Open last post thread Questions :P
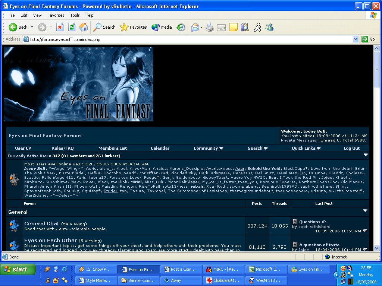This screenshot has width=382, height=286. click(x=312, y=222)
